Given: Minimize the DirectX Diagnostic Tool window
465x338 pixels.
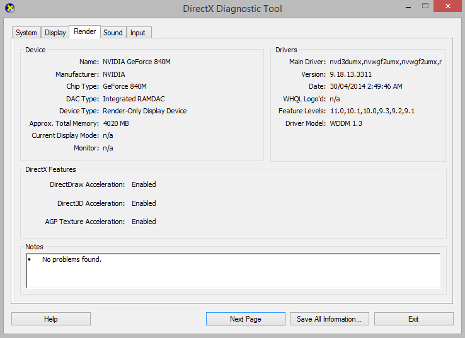Looking at the screenshot, I should coord(408,6).
